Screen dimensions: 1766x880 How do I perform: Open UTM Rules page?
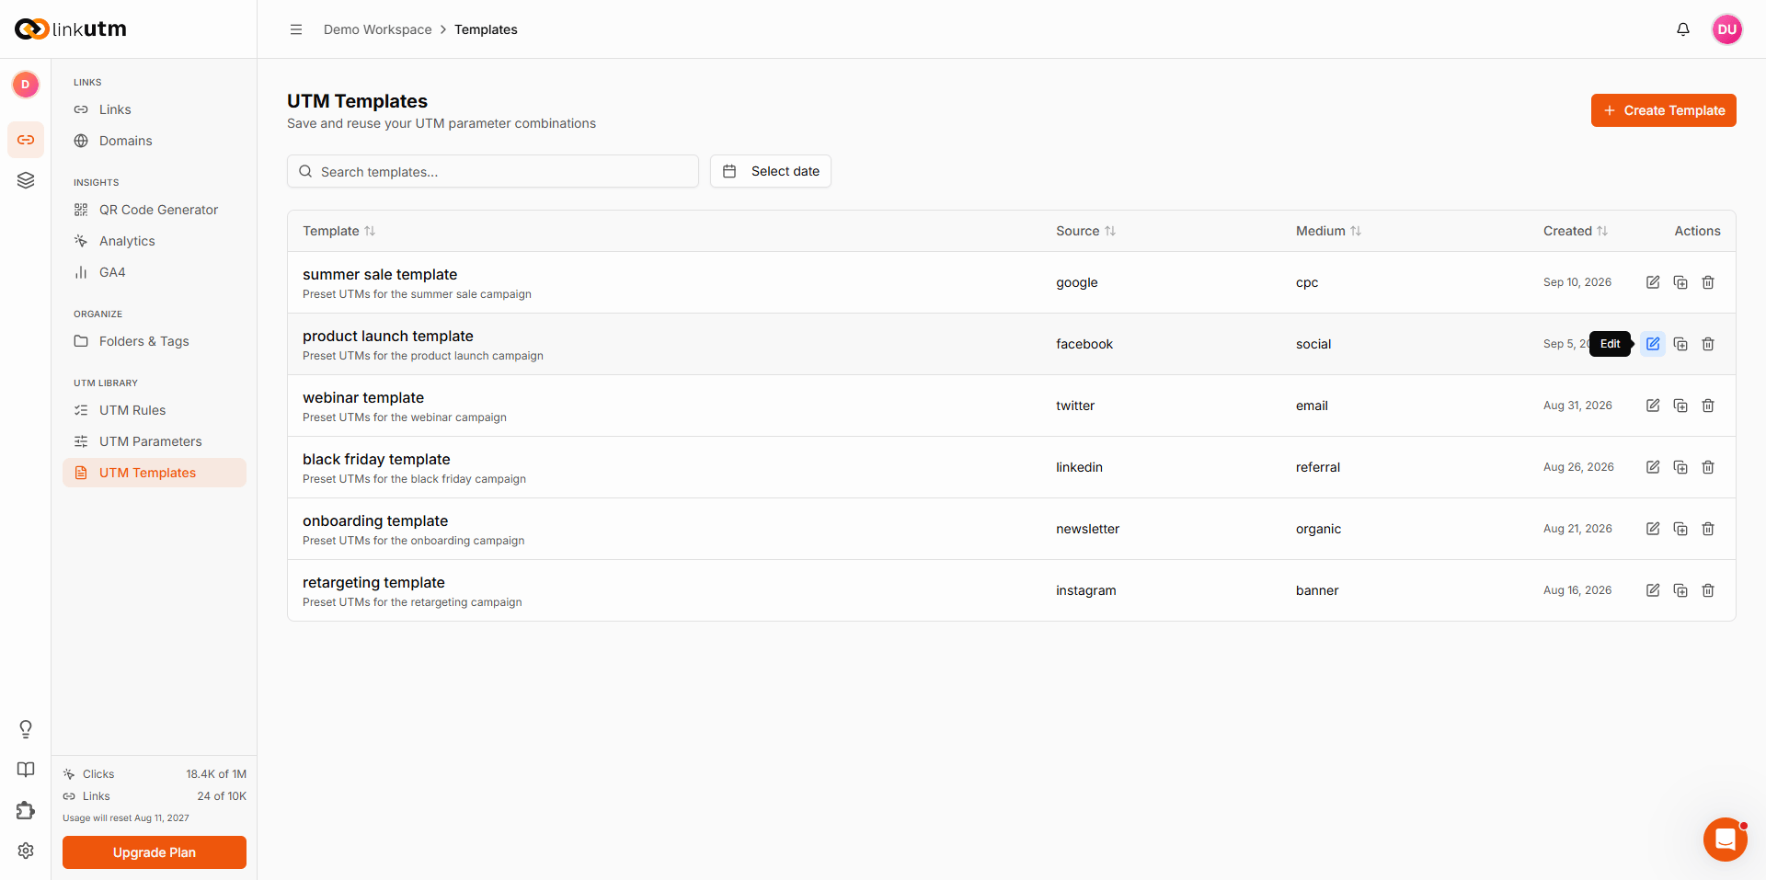(155, 410)
